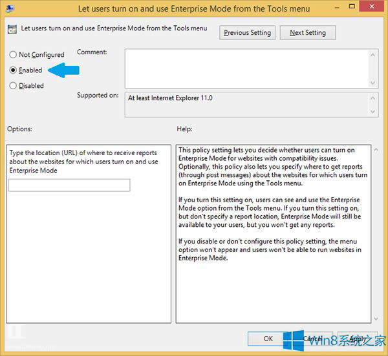Choose the Enabled radio option
388x356 pixels.
tap(13, 70)
